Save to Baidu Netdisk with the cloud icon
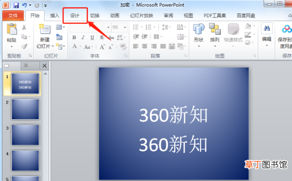Viewport: 292px width, 181px height. (286, 29)
